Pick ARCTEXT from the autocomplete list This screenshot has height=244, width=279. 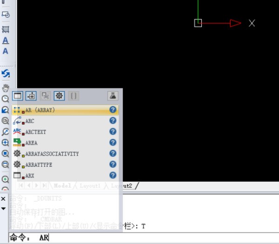point(65,132)
